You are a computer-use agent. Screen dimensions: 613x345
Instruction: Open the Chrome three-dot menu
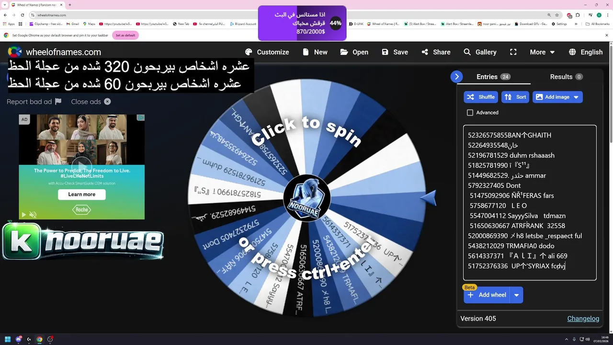point(608,15)
